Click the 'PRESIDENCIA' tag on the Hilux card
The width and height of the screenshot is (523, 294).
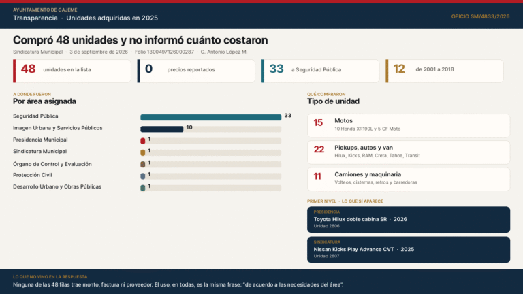(x=327, y=212)
